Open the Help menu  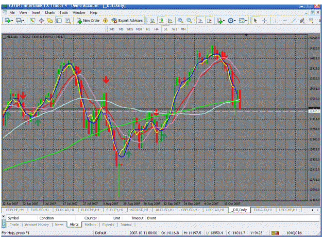93,12
